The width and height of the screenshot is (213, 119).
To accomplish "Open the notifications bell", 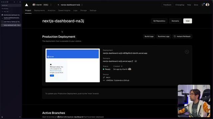I will pos(203,5).
